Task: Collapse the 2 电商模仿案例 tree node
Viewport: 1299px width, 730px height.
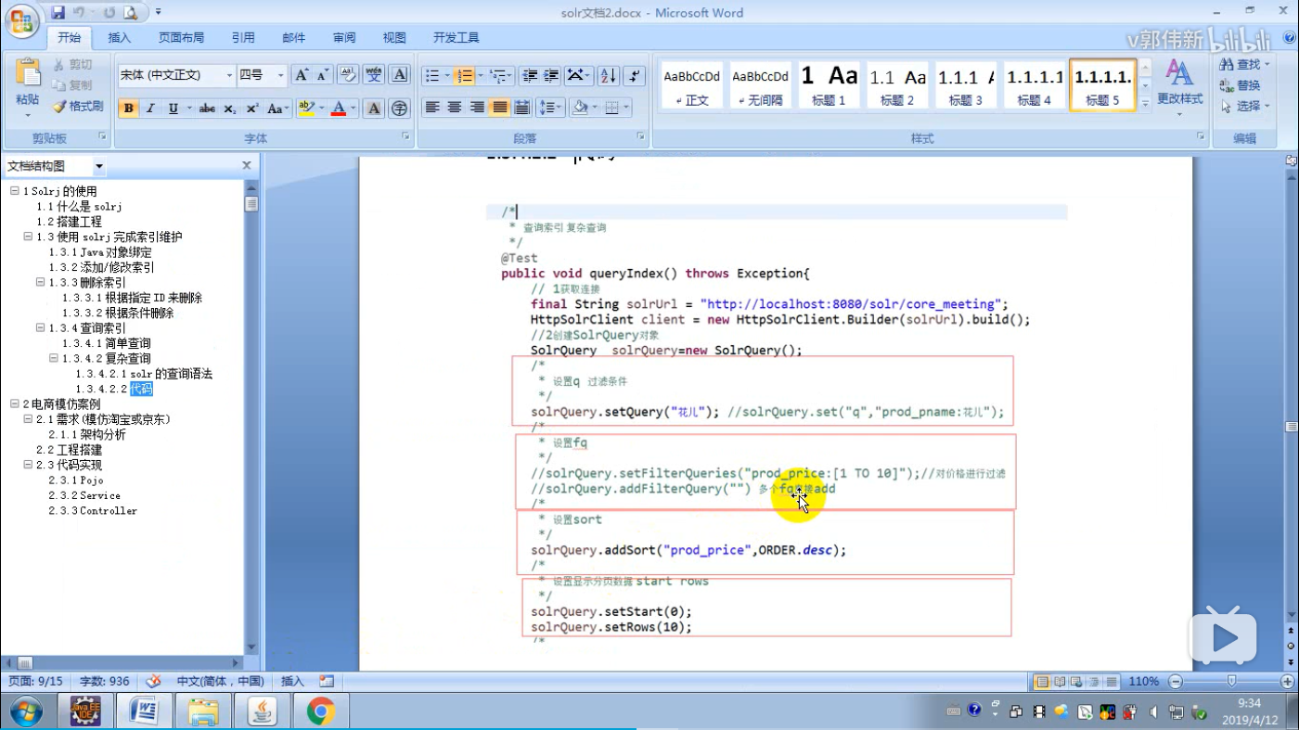Action: pyautogui.click(x=15, y=404)
